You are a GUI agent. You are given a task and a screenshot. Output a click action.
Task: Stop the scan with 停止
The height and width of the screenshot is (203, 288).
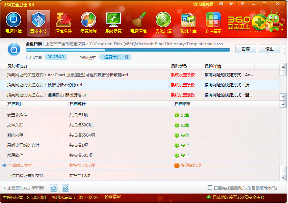269,49
